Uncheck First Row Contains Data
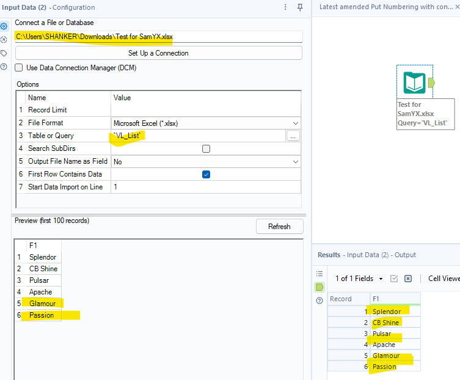The image size is (460, 380). [206, 174]
